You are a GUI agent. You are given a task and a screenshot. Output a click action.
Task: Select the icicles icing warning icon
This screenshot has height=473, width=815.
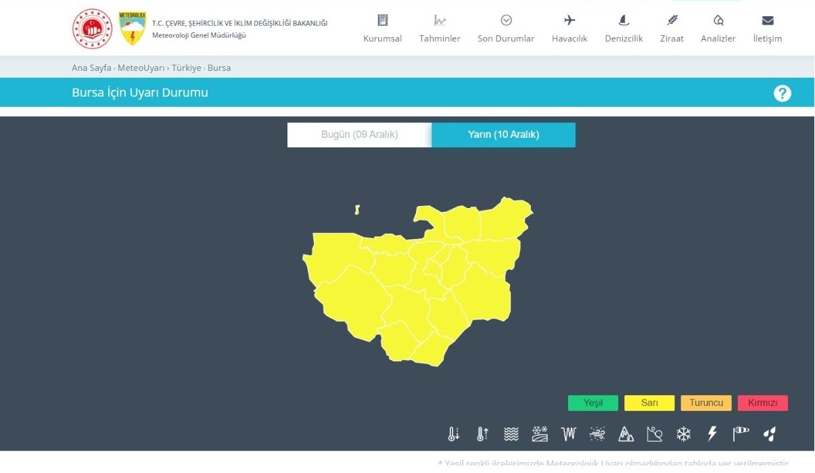(568, 434)
